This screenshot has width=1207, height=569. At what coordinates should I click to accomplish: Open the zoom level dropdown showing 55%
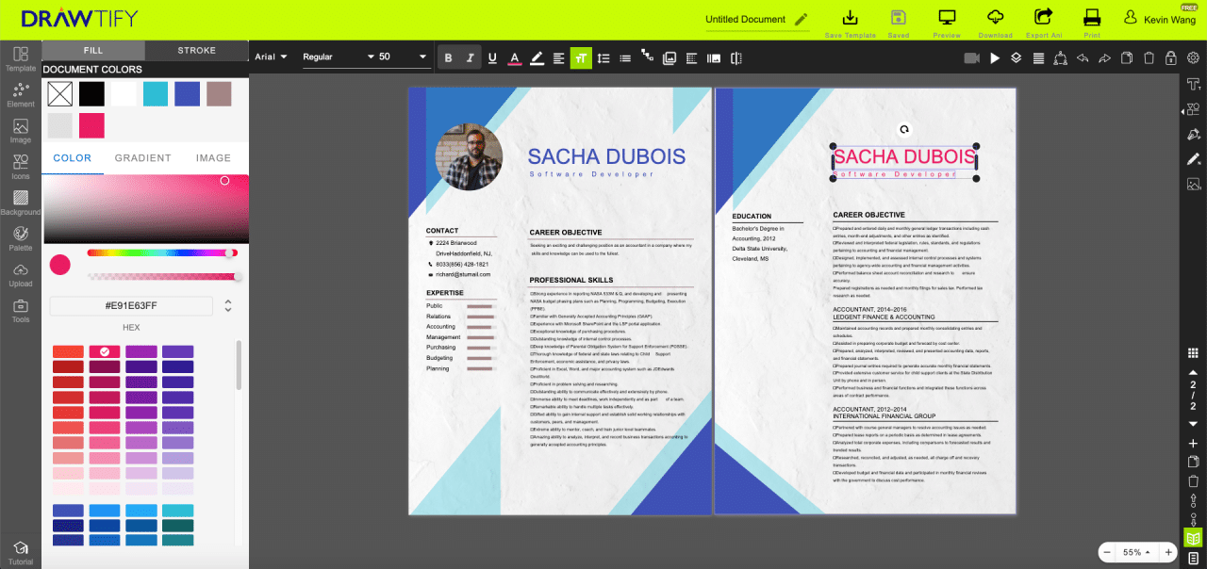(x=1136, y=552)
